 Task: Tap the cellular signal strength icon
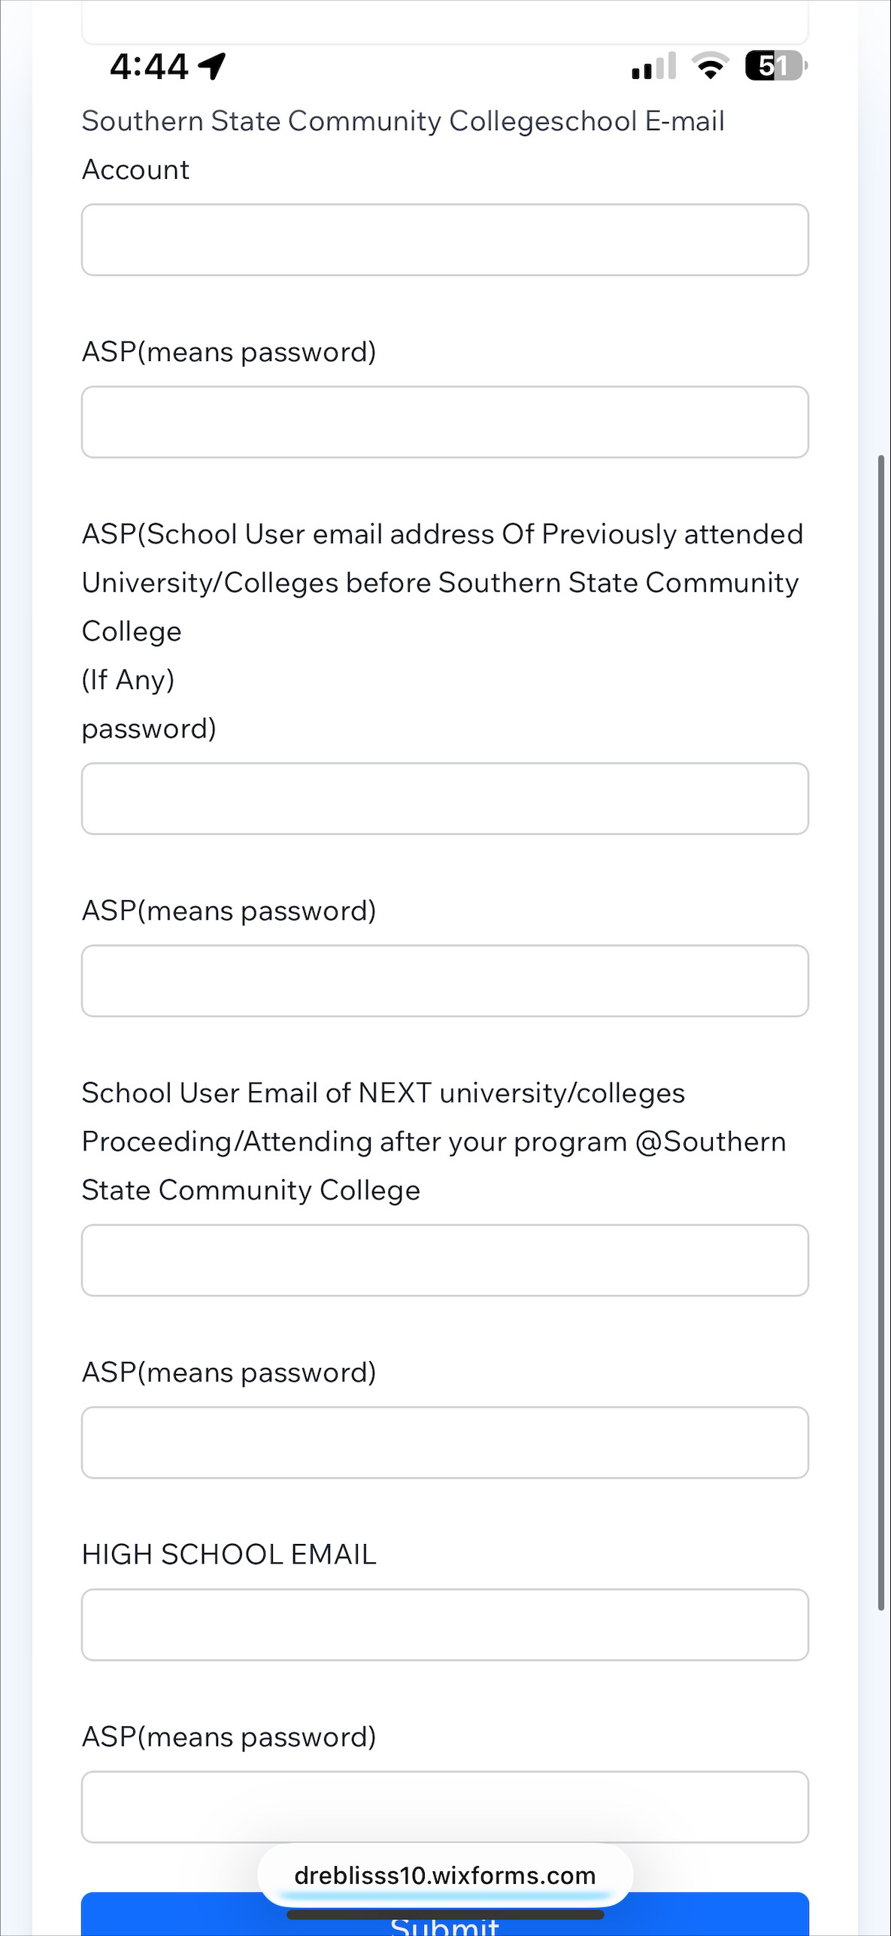click(x=654, y=66)
